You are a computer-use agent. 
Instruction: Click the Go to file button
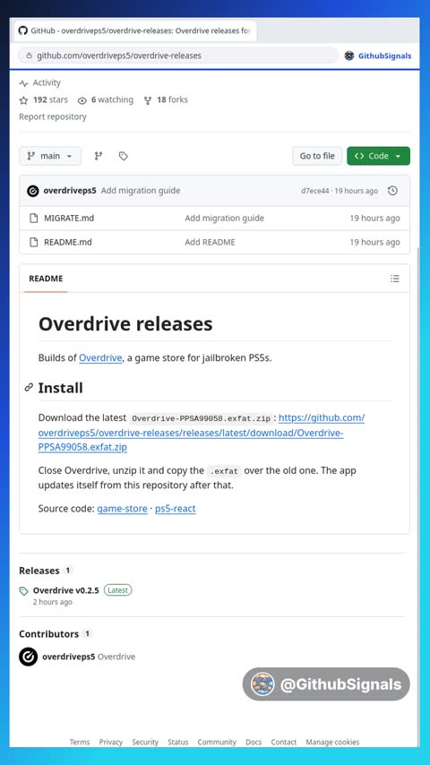tap(317, 156)
